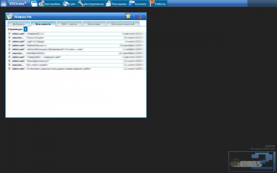Image resolution: width=277 pixels, height=173 pixels.
Task: Expand the seventh news row
Action: pos(9,57)
